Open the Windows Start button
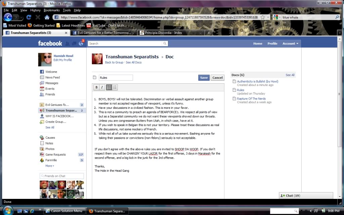Screen dimensions: 344x215 click(x=7, y=211)
